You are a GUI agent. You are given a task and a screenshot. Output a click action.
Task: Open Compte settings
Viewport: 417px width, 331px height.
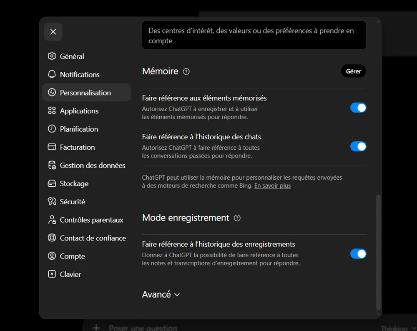(x=86, y=256)
